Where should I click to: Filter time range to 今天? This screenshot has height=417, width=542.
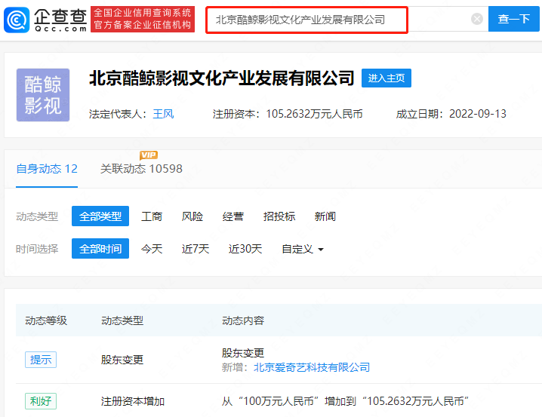[x=152, y=249]
